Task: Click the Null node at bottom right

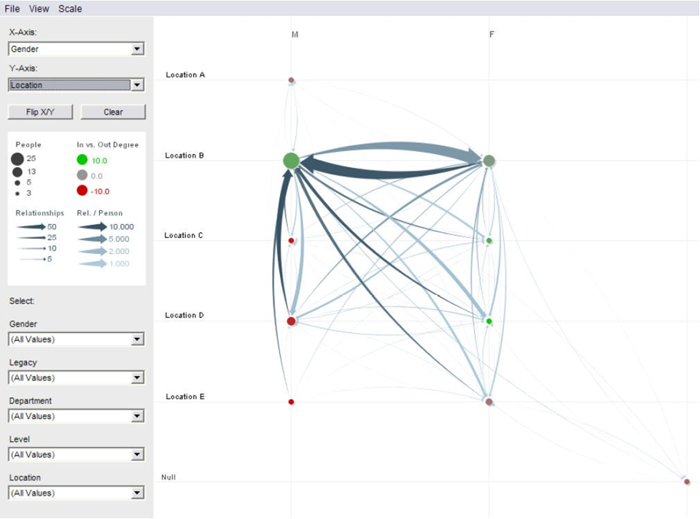Action: pyautogui.click(x=687, y=482)
